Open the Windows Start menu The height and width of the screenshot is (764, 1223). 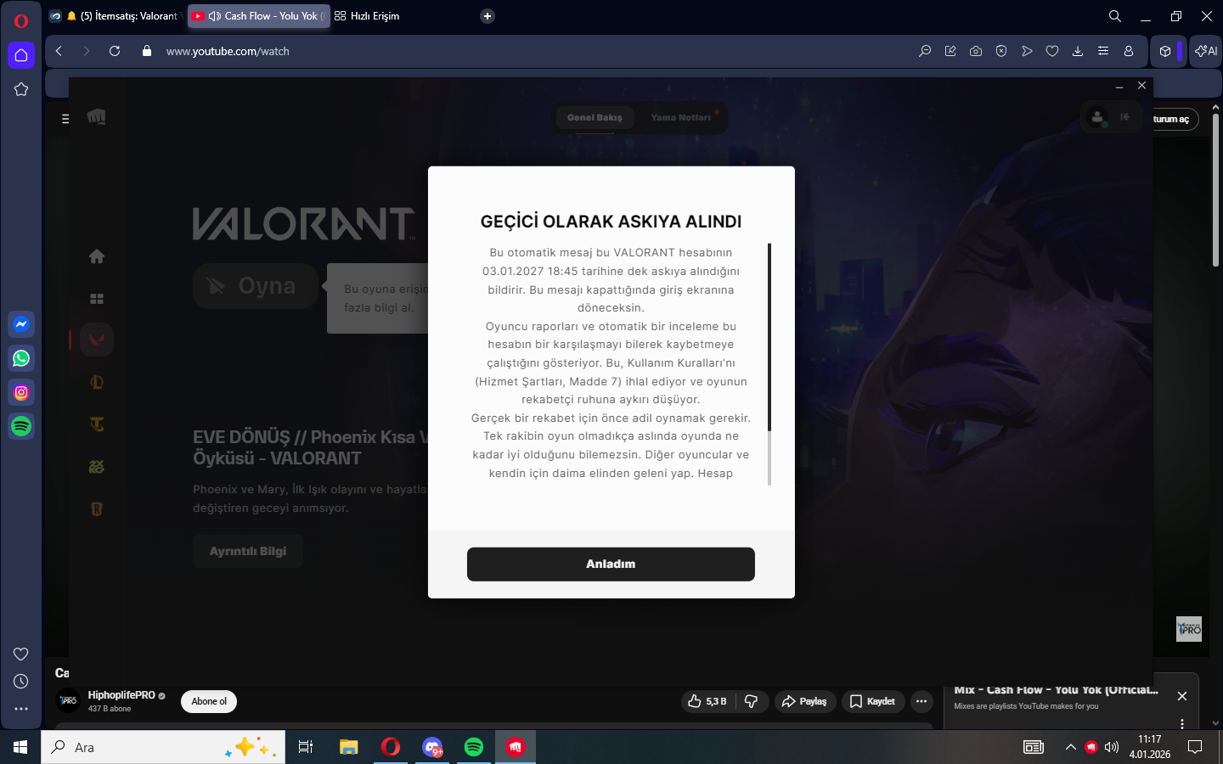tap(20, 747)
